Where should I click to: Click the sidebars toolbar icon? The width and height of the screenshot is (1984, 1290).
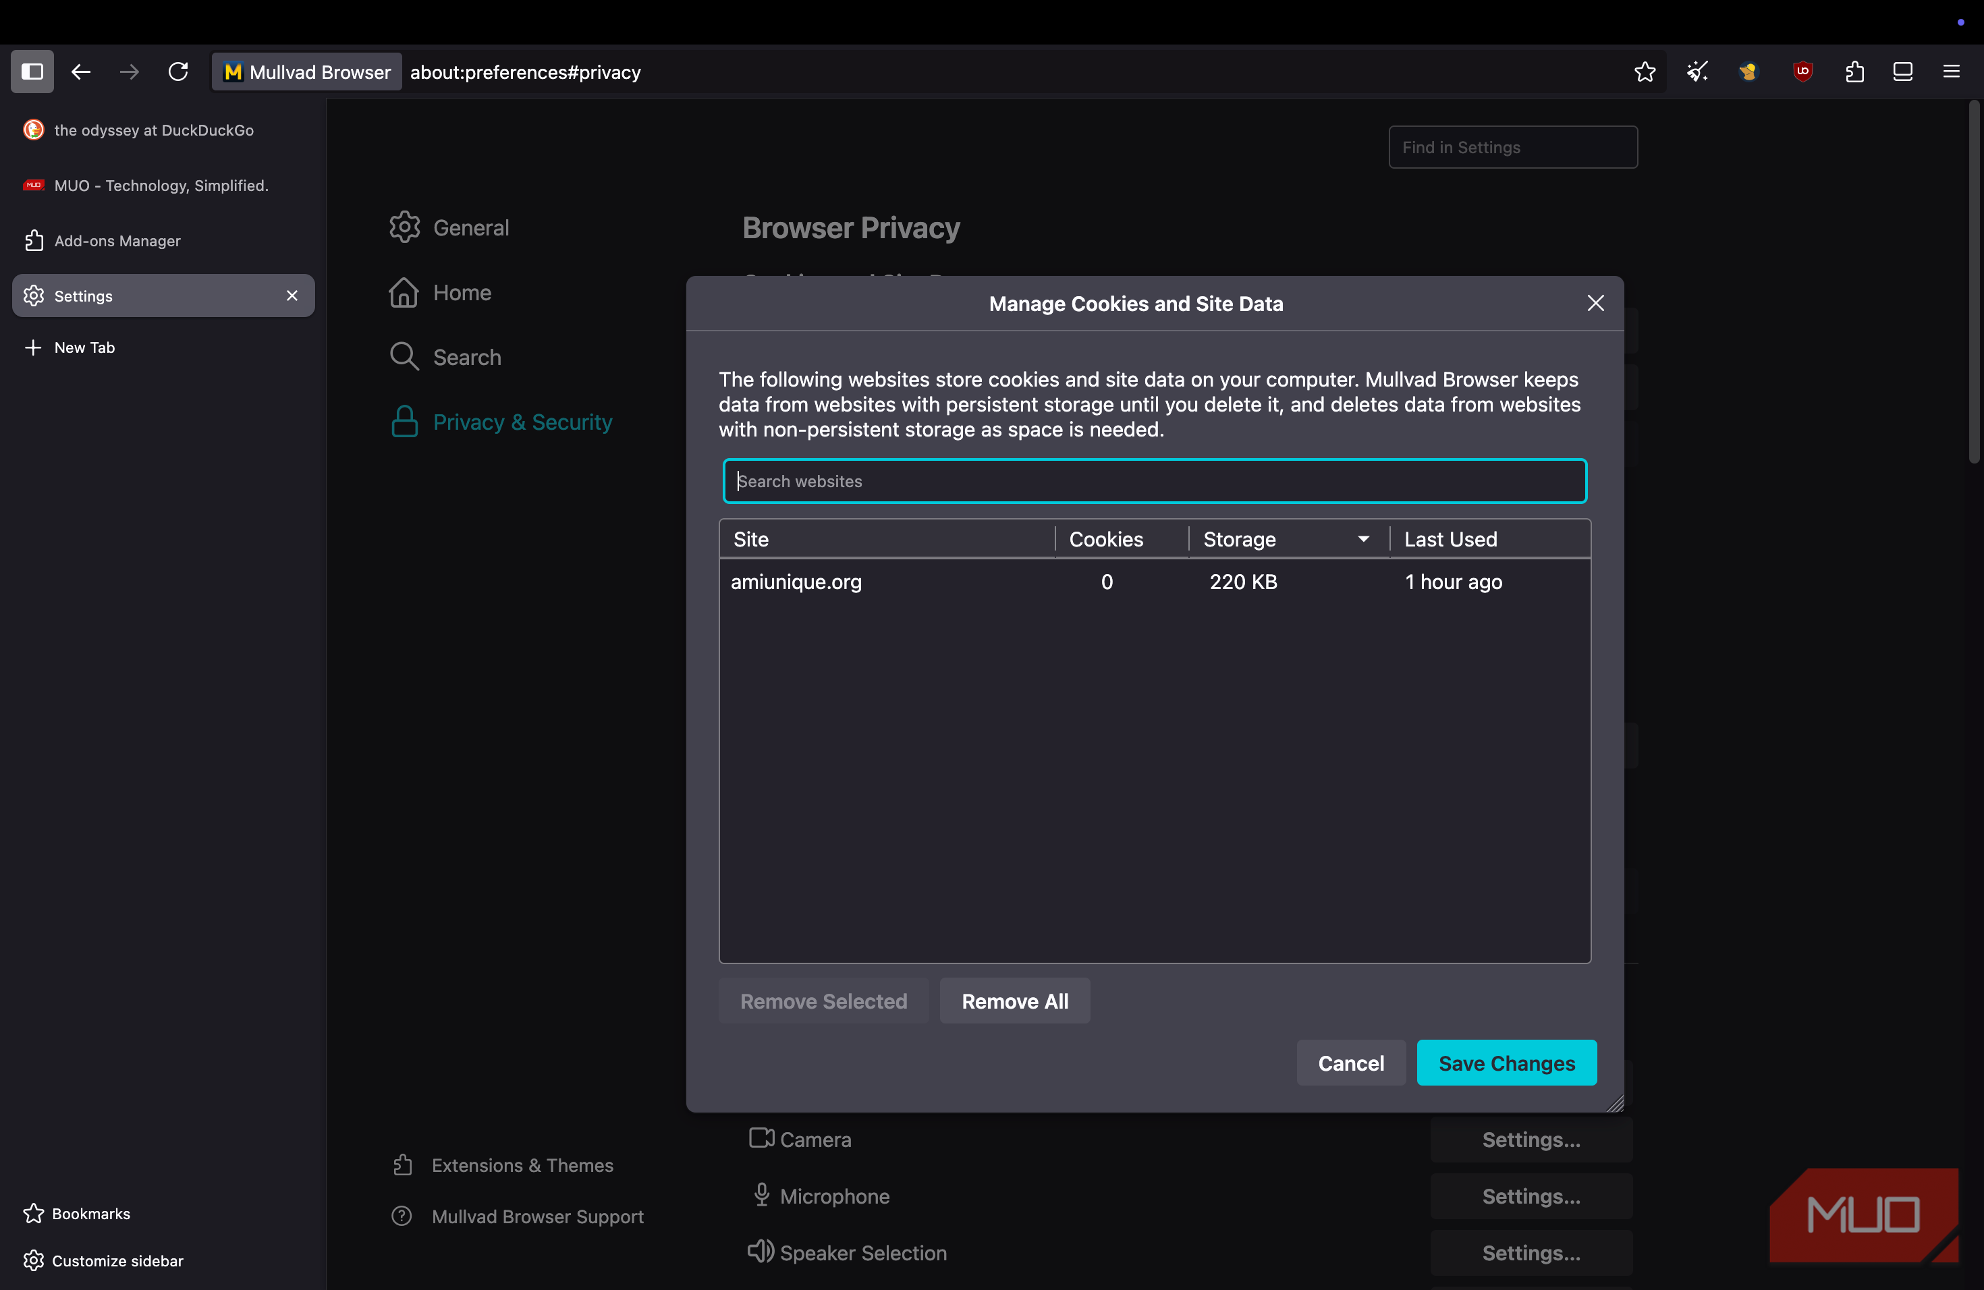1902,72
